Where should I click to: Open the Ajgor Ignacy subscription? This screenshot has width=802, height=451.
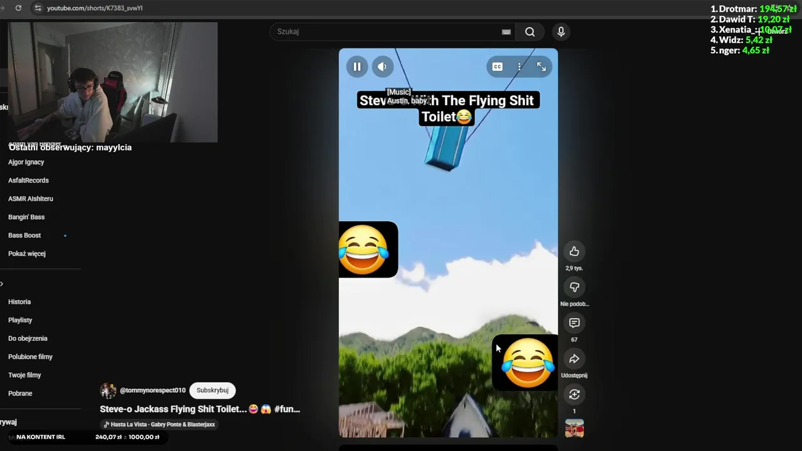(x=26, y=162)
